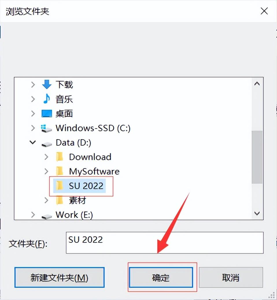Screen dimensions: 277x300
Task: Expand the 素材 folder chevron
Action: click(x=46, y=200)
